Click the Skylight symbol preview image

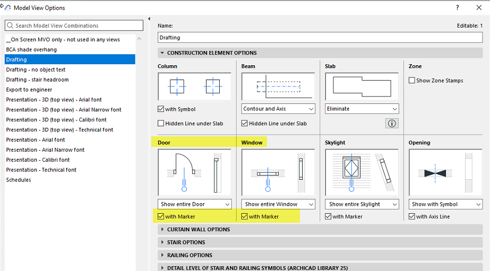click(x=362, y=173)
